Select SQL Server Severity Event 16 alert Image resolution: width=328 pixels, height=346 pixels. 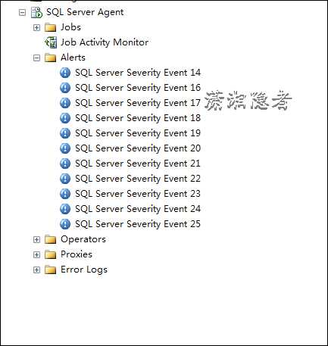point(138,88)
